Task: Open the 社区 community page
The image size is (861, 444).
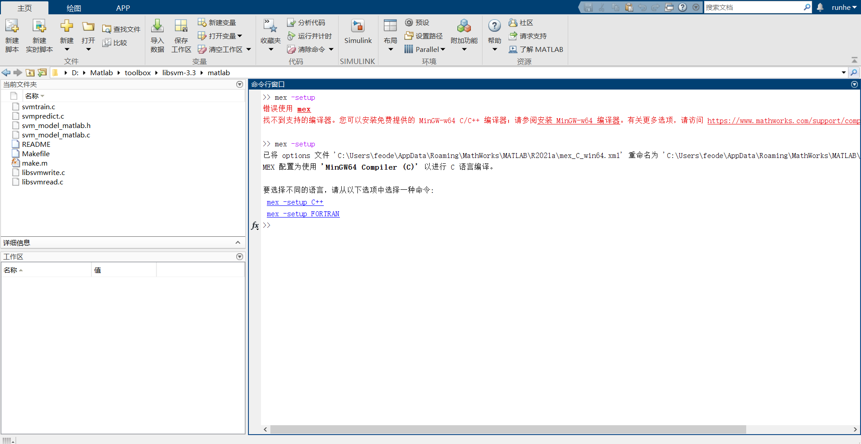Action: [521, 22]
